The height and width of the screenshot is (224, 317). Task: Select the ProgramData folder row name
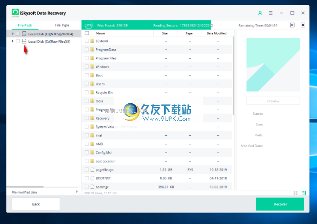coord(106,49)
